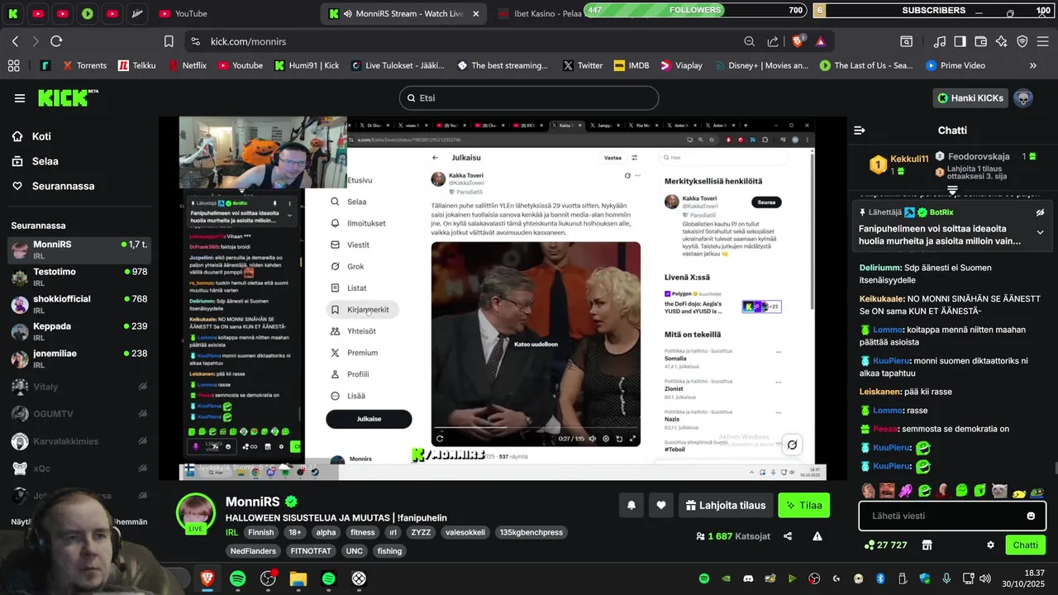Toggle the microphone tray icon
Viewport: 1058px width, 595px height.
[x=946, y=578]
